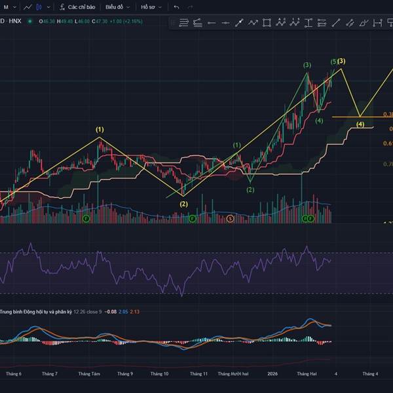Click the green market status dot
Screen dimensions: 393x393
tap(31, 21)
